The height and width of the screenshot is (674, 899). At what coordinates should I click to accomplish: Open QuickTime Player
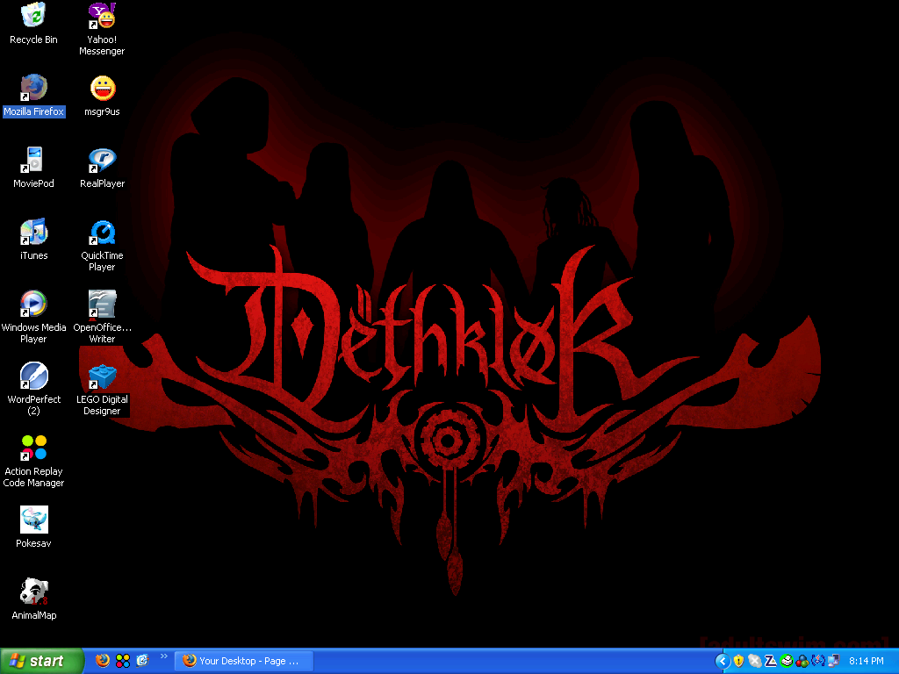(x=101, y=233)
